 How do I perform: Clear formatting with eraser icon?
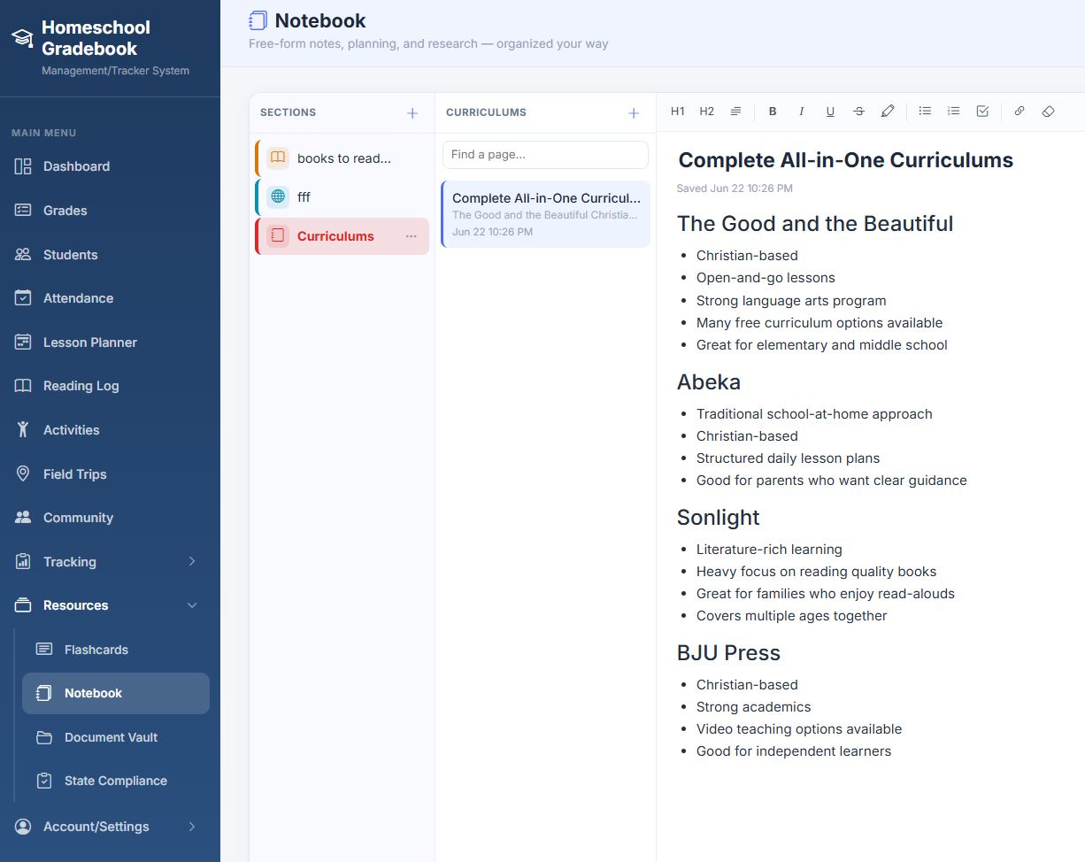pos(1049,112)
